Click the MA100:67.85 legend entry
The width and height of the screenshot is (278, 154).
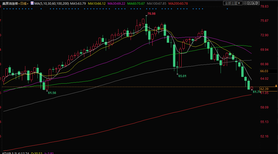pyautogui.click(x=156, y=4)
